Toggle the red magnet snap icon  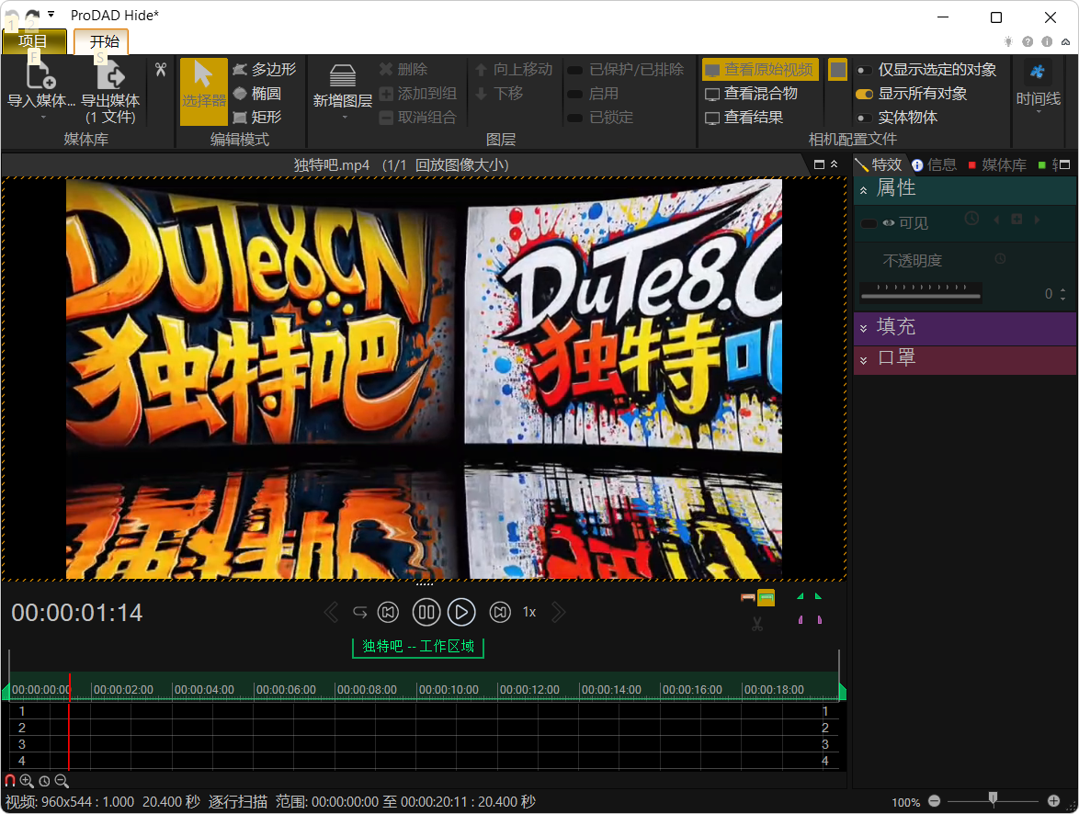click(10, 781)
